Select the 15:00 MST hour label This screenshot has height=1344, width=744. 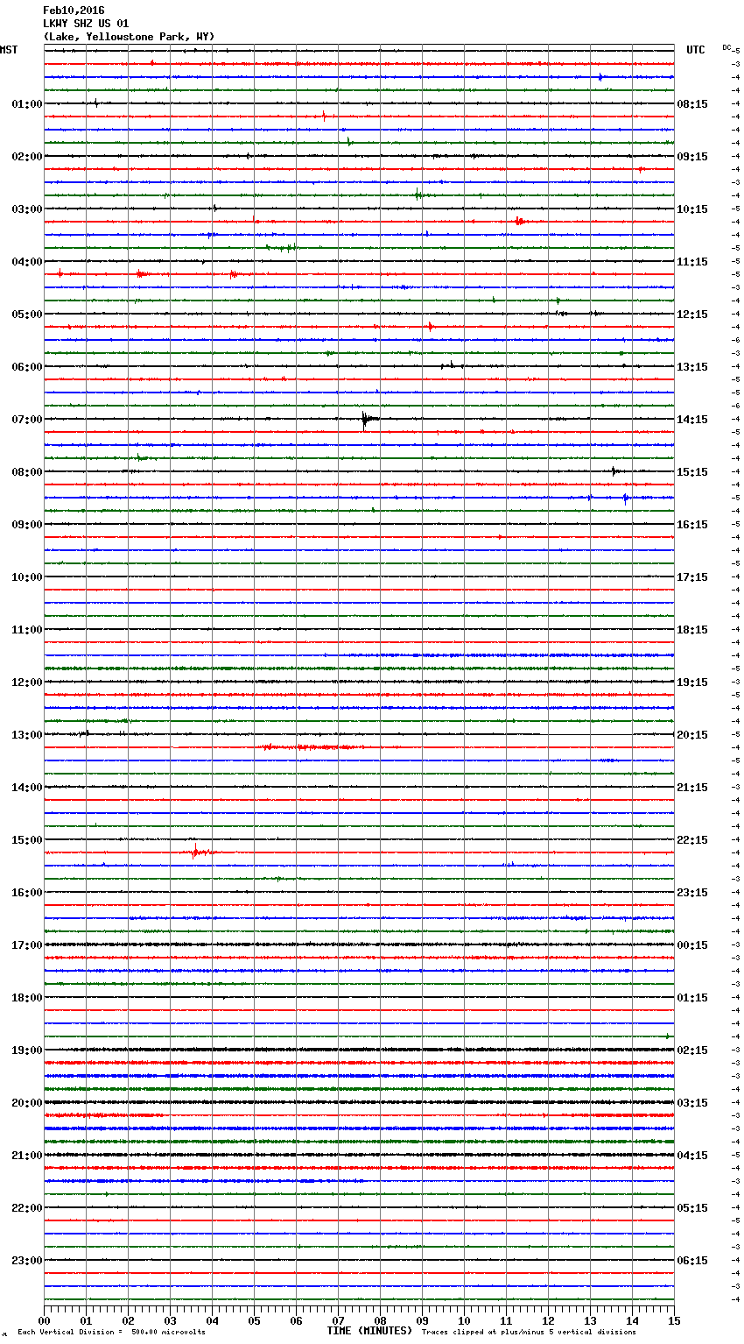[x=27, y=840]
